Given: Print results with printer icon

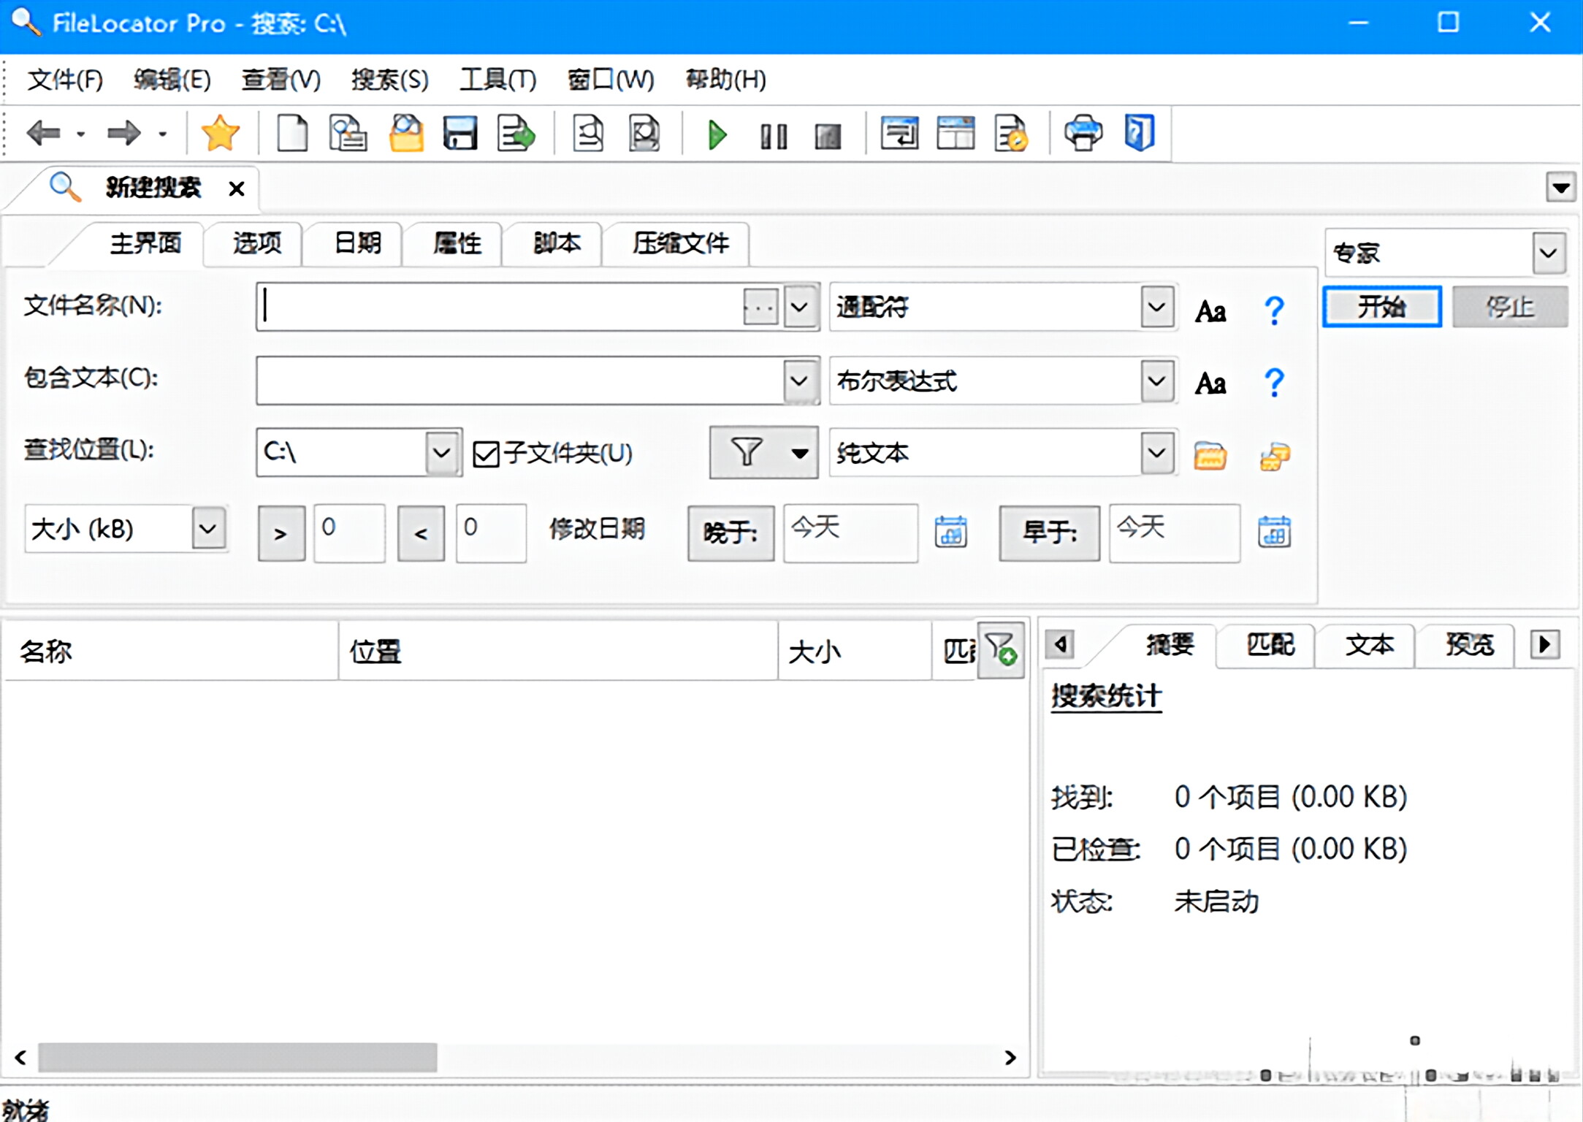Looking at the screenshot, I should click(1083, 134).
